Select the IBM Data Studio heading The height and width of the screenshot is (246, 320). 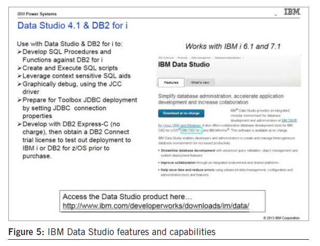[x=184, y=64]
